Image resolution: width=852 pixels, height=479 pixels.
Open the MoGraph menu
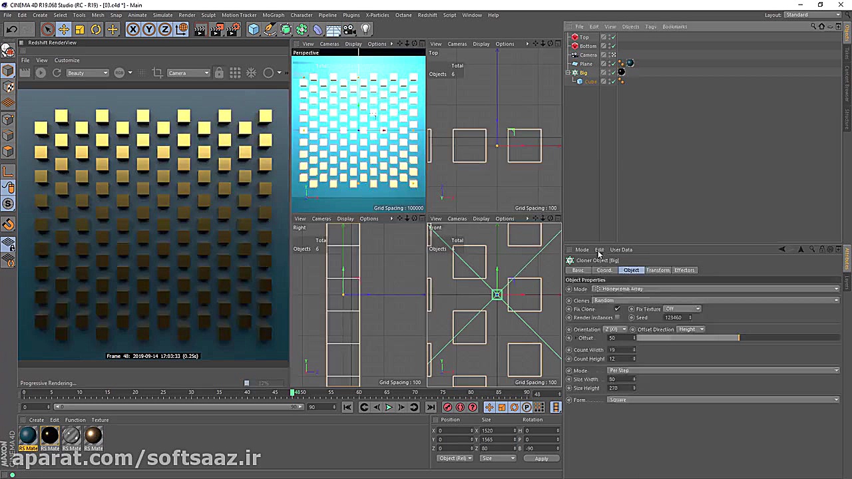(273, 15)
